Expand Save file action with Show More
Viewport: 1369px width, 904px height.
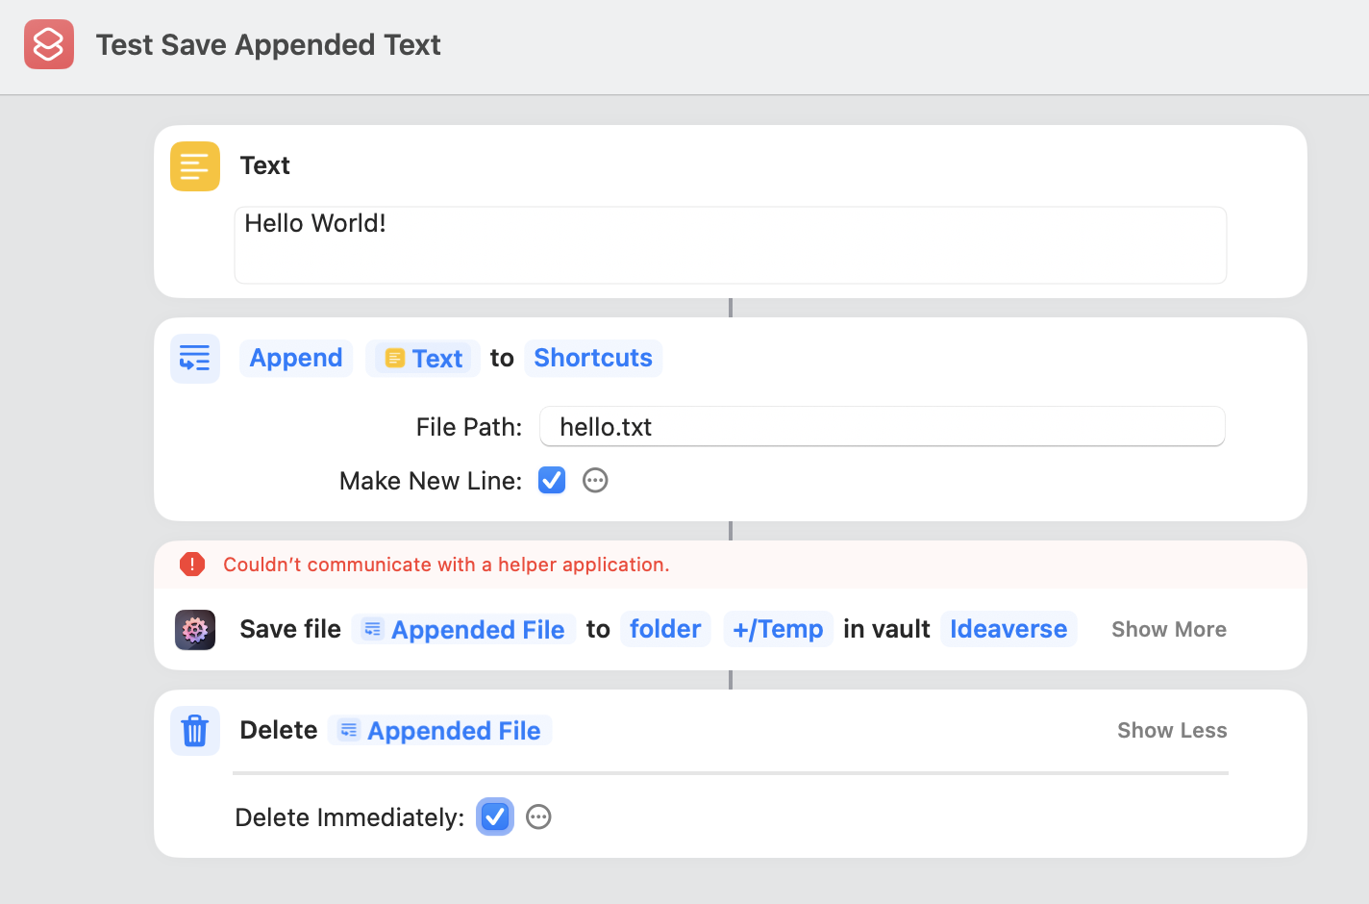tap(1168, 630)
